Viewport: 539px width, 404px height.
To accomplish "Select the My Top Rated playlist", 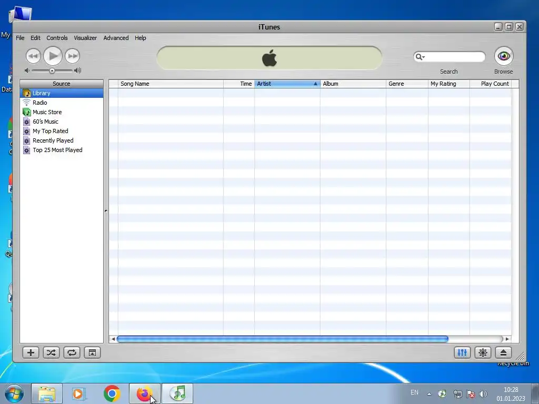I will pyautogui.click(x=62, y=131).
